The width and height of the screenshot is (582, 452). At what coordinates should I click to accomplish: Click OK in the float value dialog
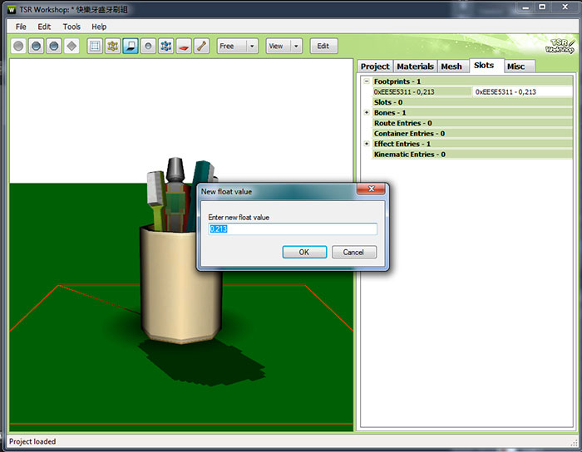click(303, 252)
